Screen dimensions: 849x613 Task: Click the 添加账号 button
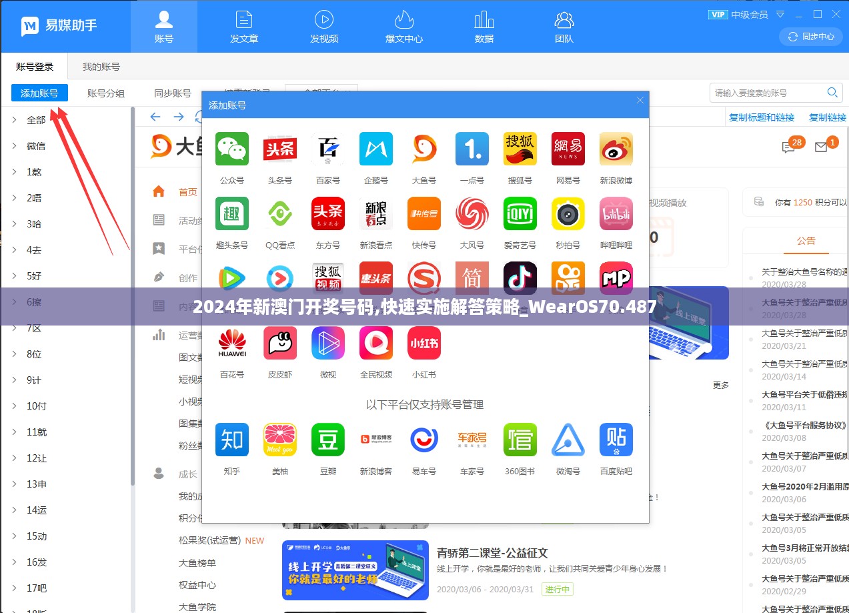pyautogui.click(x=39, y=93)
